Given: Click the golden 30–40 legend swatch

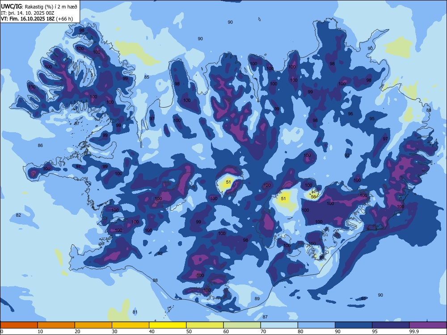Looking at the screenshot, I should pos(131,325).
